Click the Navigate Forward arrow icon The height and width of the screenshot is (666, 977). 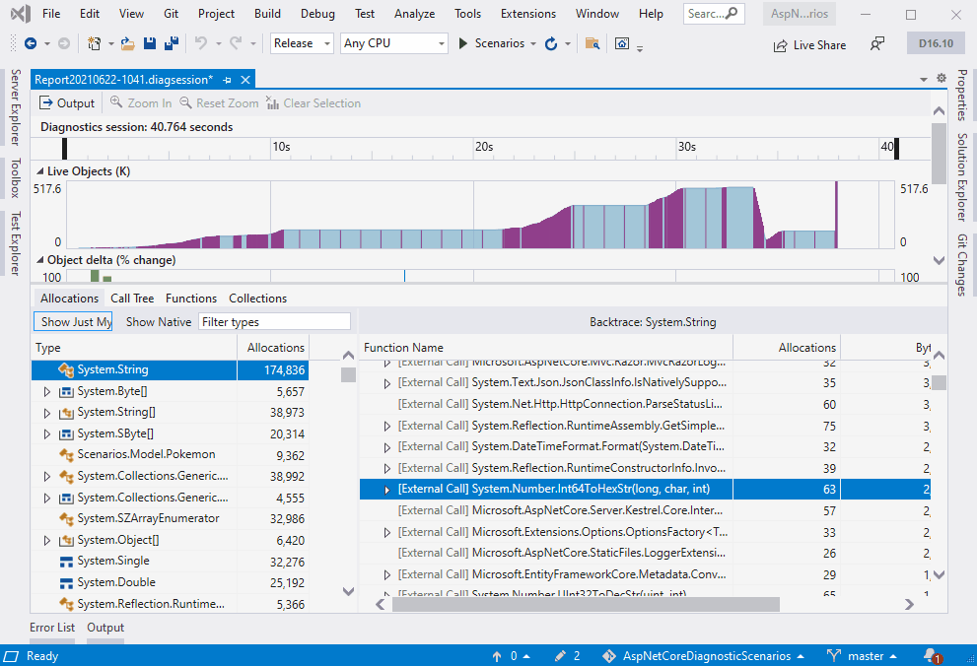tap(63, 43)
